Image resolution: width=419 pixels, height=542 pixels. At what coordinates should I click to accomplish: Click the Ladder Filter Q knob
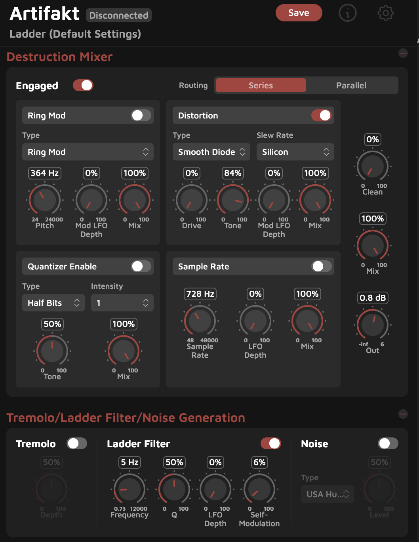point(174,489)
